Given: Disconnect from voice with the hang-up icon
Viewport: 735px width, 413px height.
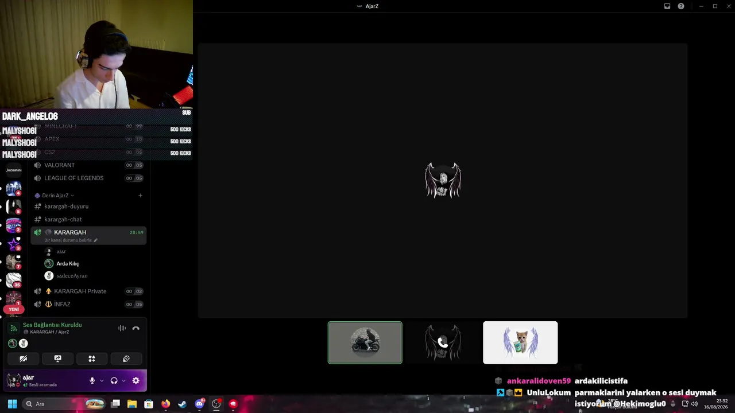Looking at the screenshot, I should tap(136, 328).
